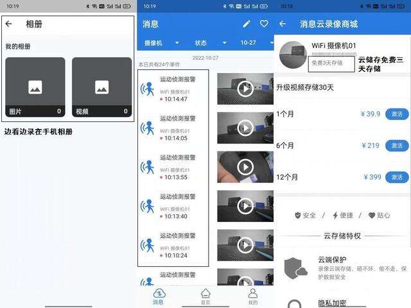Tap the 云端保护 cloud shield icon
Image resolution: width=411 pixels, height=308 pixels.
(295, 268)
